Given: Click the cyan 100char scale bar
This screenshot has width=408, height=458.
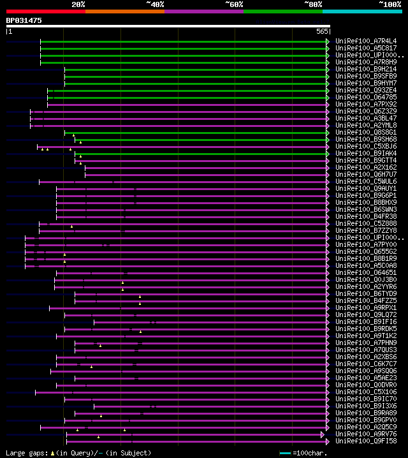Looking at the screenshot, I should click(285, 454).
